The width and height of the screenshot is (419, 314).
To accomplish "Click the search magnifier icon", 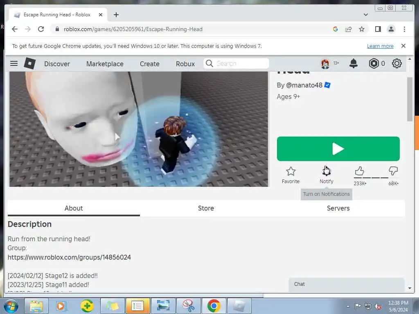I will 209,63.
